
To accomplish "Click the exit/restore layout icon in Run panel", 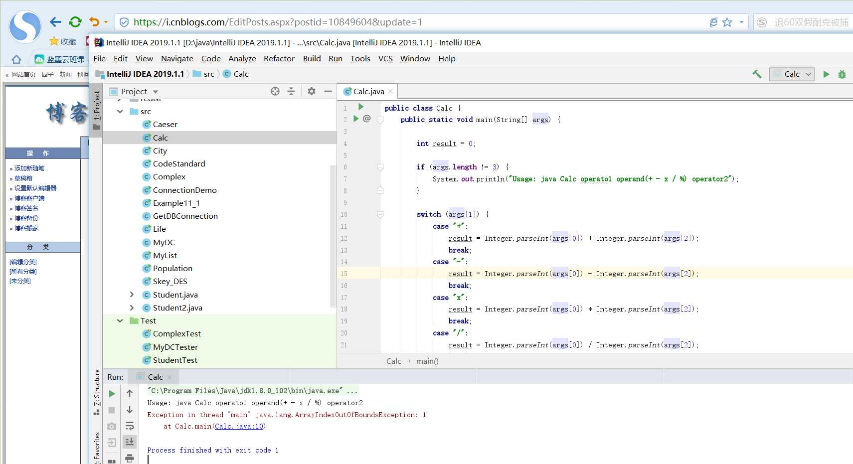I will coord(112,442).
